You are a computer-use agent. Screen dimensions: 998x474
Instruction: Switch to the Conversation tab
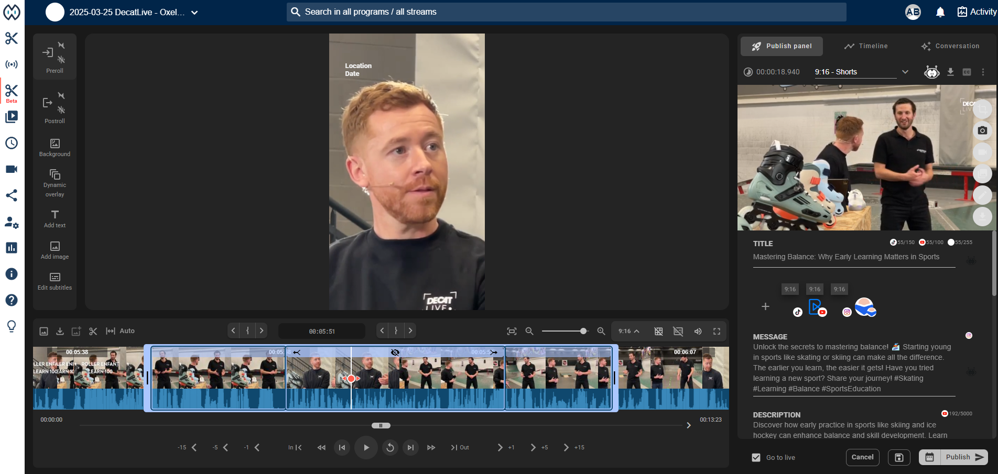click(x=951, y=46)
